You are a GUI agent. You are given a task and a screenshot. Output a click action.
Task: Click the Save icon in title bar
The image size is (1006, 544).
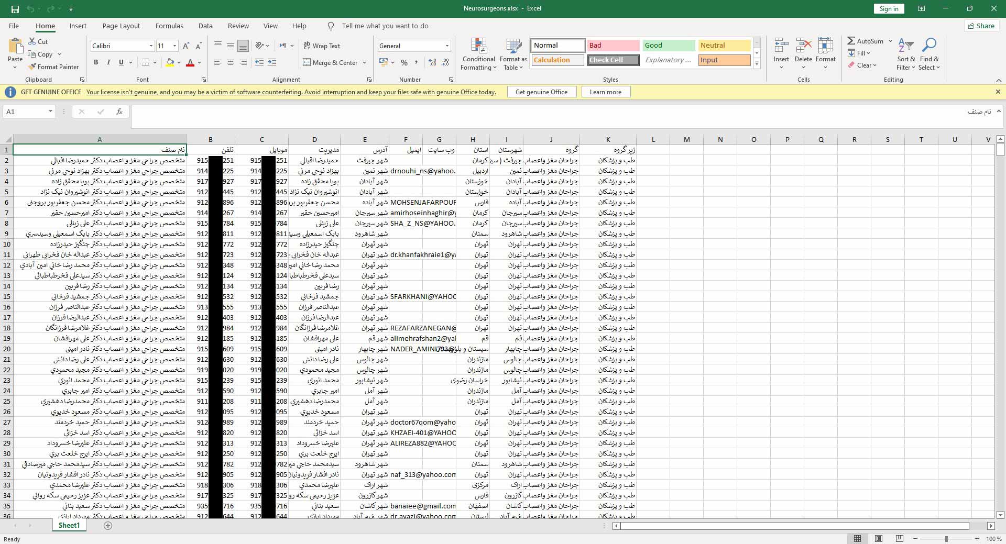click(15, 9)
